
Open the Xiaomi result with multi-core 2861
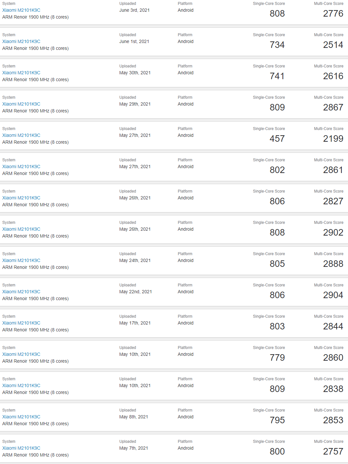click(21, 167)
